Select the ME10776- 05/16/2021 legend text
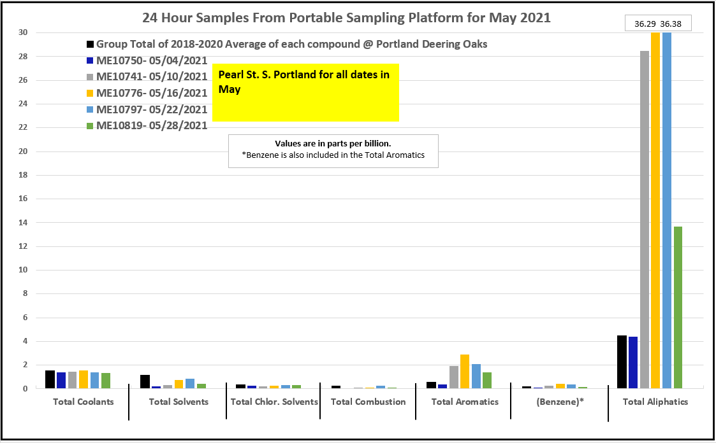 (152, 94)
